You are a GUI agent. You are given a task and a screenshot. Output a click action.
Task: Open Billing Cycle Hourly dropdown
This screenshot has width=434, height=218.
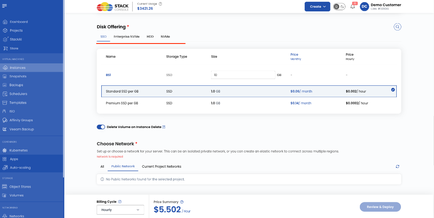[x=120, y=210]
